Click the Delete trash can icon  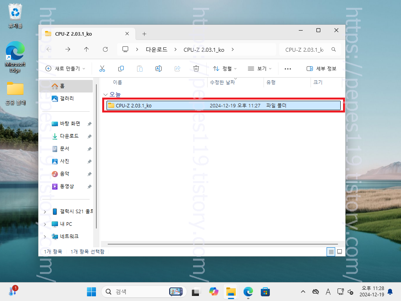click(x=196, y=69)
